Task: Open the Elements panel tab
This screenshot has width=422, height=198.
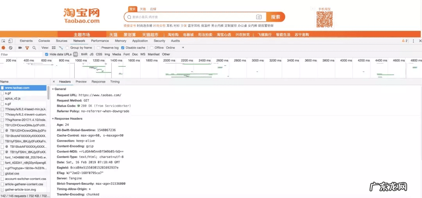Action: 26,41
